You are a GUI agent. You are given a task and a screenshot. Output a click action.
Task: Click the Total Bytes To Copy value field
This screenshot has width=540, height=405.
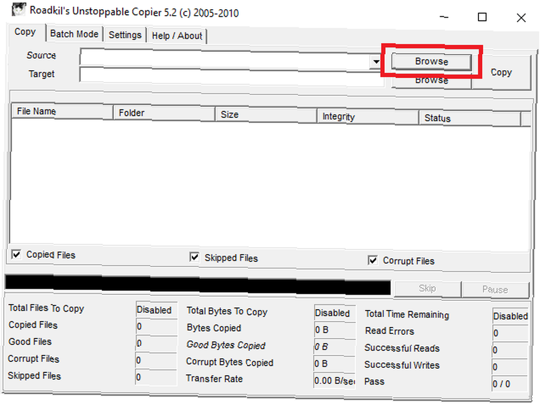pos(334,313)
